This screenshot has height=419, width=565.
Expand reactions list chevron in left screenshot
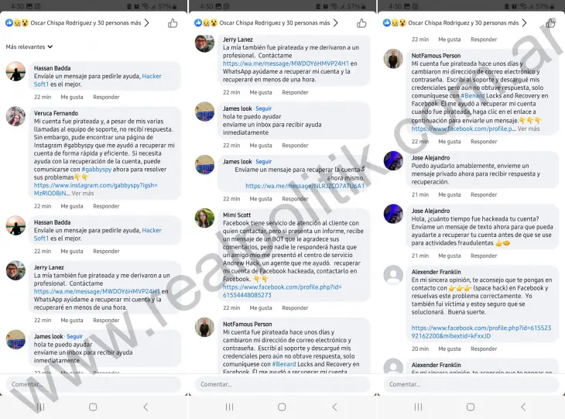pos(146,23)
